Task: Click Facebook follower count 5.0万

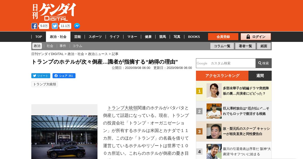Action: tap(44, 26)
